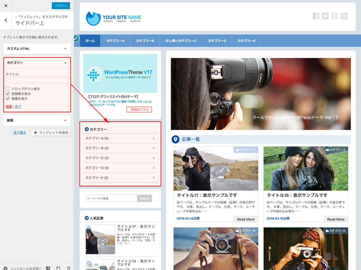Open カテゴリーE (2) in sidebar list

[120, 178]
